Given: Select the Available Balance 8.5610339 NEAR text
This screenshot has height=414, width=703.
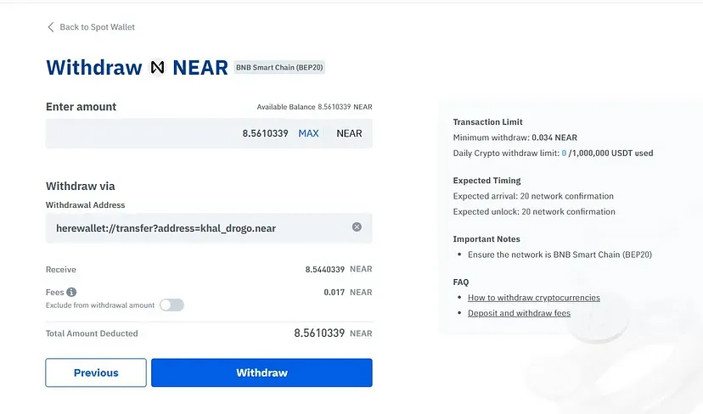Looking at the screenshot, I should 314,107.
